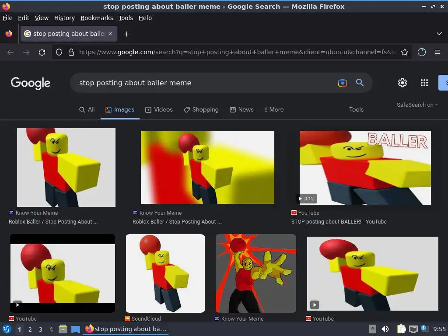Go to the Google logo home

(31, 83)
